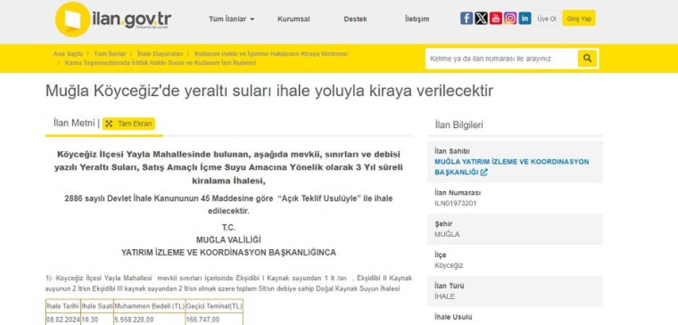Click the Tam Ekran fullscreen button
The height and width of the screenshot is (325, 678).
tap(129, 123)
